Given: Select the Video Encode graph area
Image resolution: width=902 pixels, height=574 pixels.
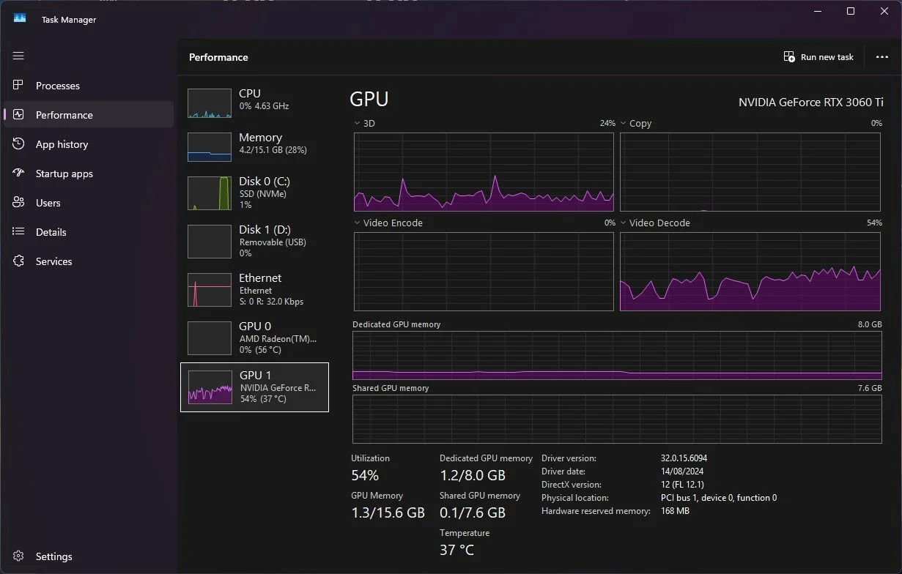Looking at the screenshot, I should [484, 272].
